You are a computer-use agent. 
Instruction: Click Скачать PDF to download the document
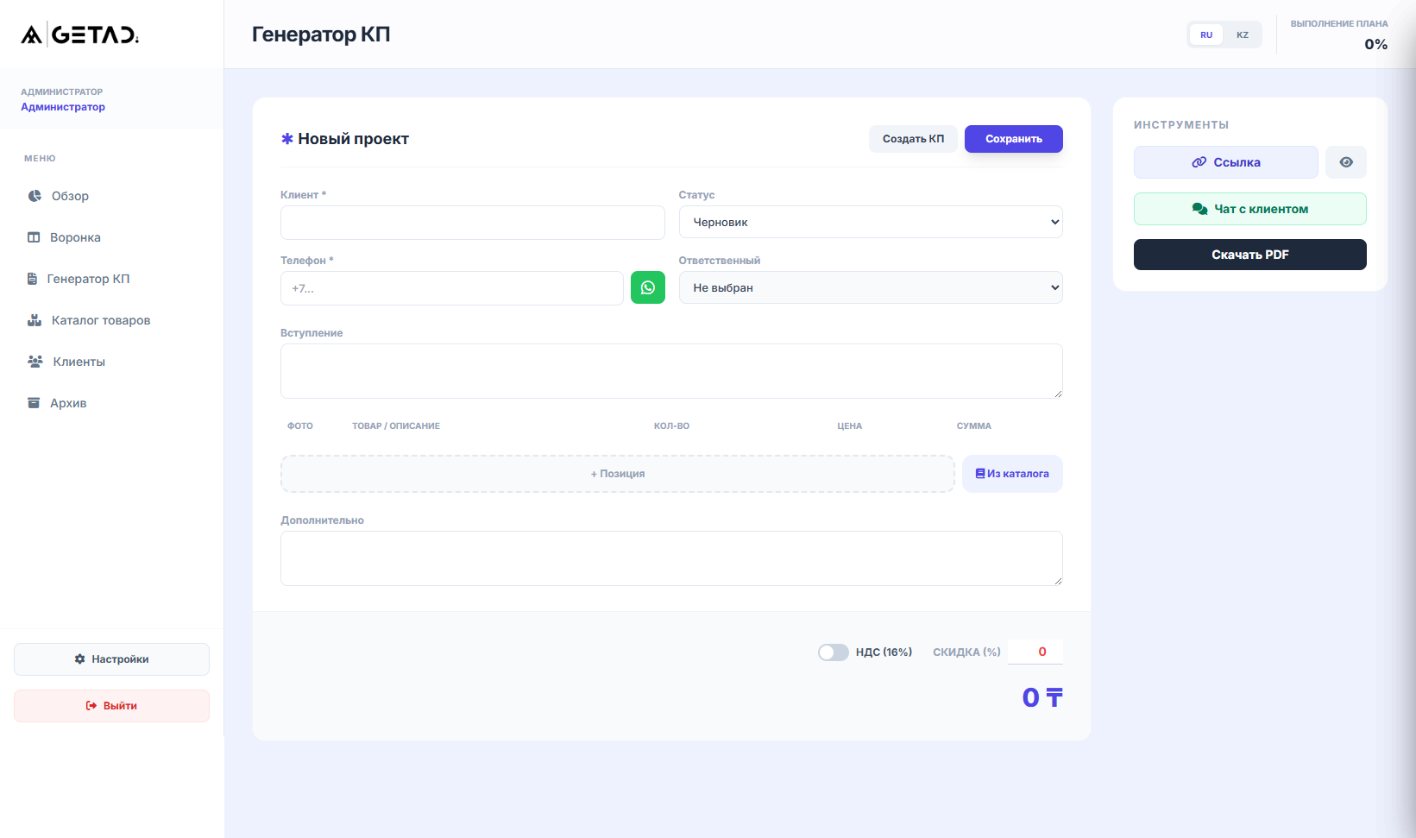[x=1249, y=255]
